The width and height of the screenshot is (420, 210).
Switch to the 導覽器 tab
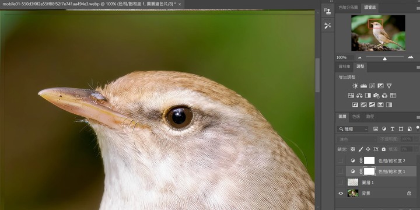370,8
